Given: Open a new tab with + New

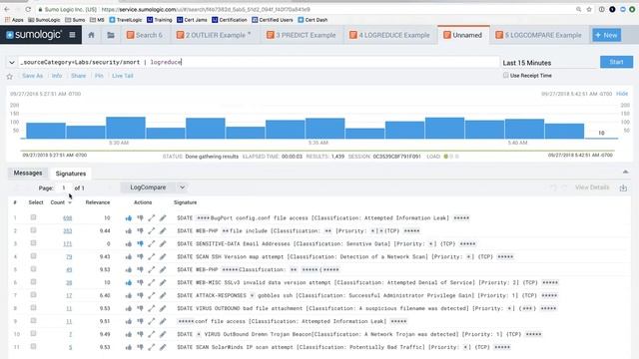Looking at the screenshot, I should (606, 35).
